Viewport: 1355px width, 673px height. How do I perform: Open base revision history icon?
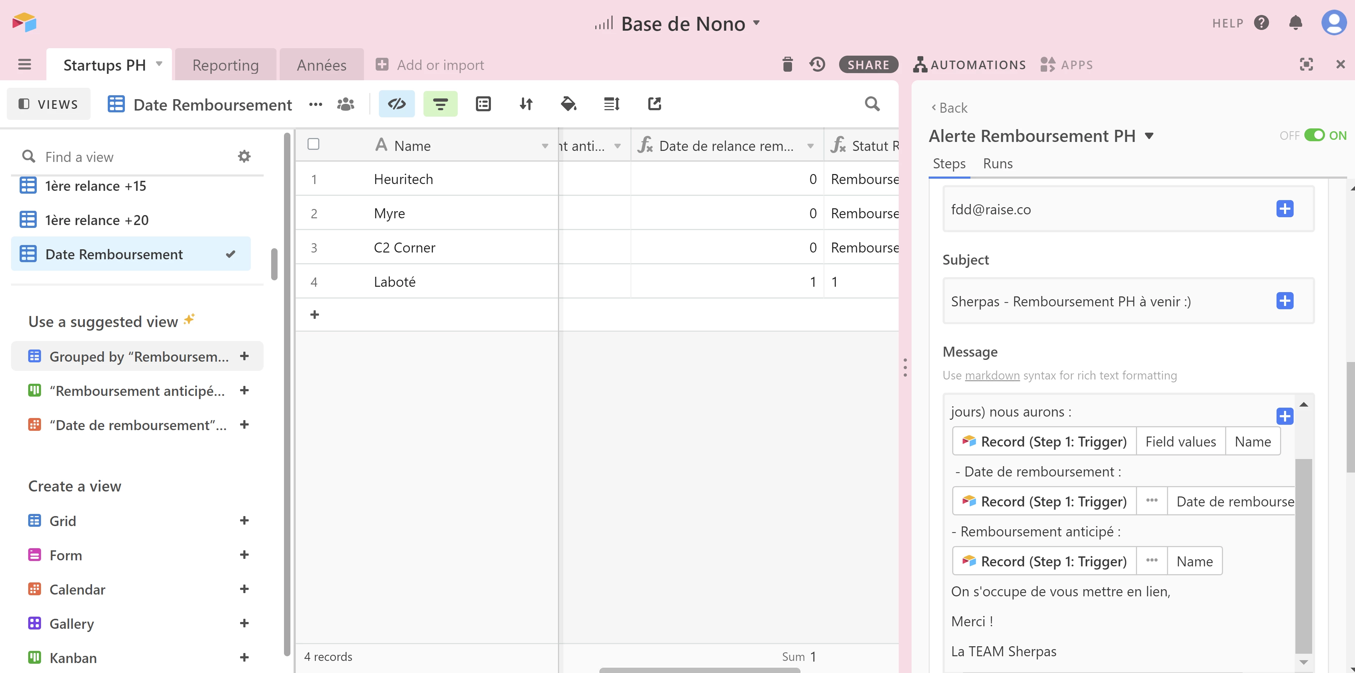click(x=817, y=65)
